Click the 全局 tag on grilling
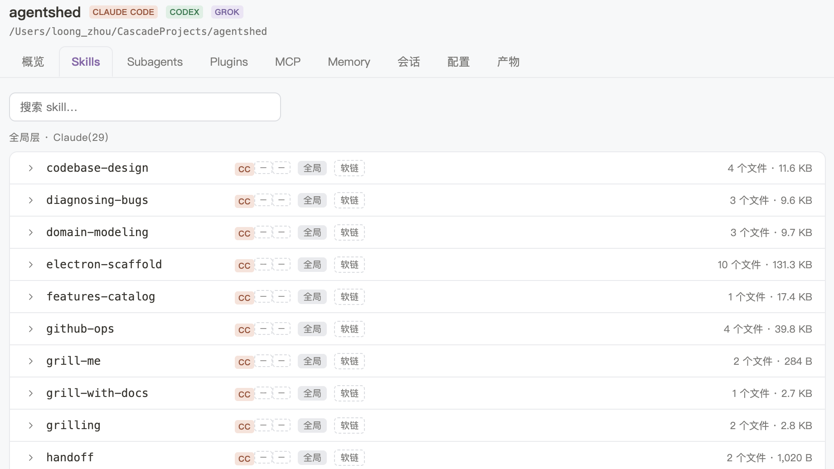 click(x=312, y=425)
